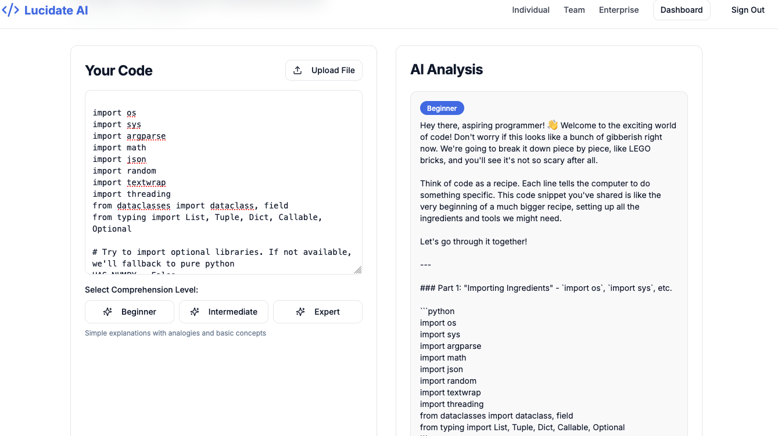Click the '```python' line in the analysis
This screenshot has height=436, width=778.
click(x=438, y=311)
